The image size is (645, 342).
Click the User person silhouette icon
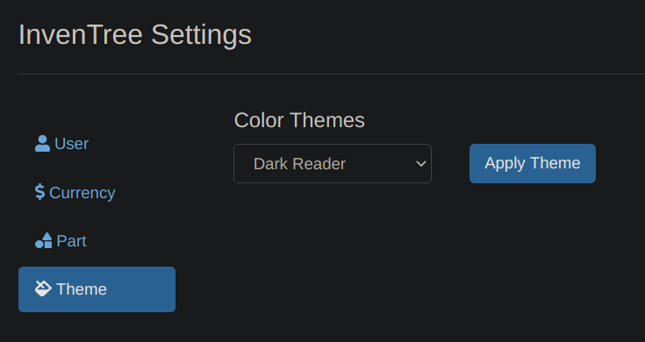pos(42,144)
